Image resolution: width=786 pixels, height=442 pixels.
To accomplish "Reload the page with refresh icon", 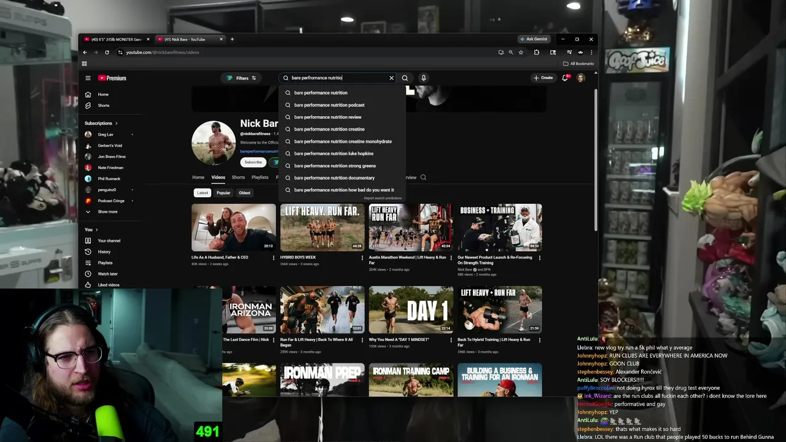I will 107,52.
